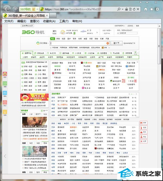Screen dimensions: 163x181
Task: Open a new tab with the blank tab button
Action: click(x=53, y=15)
